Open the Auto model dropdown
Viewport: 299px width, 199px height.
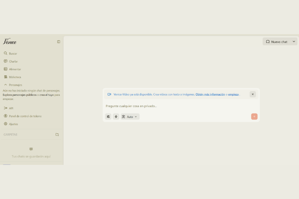pos(130,116)
